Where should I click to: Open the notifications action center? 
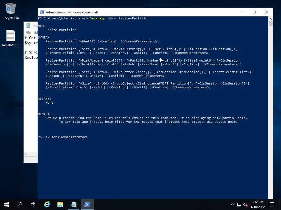(x=272, y=205)
